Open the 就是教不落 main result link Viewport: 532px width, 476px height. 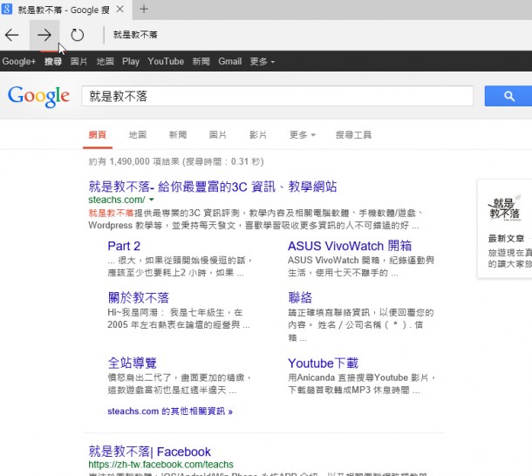click(x=213, y=187)
